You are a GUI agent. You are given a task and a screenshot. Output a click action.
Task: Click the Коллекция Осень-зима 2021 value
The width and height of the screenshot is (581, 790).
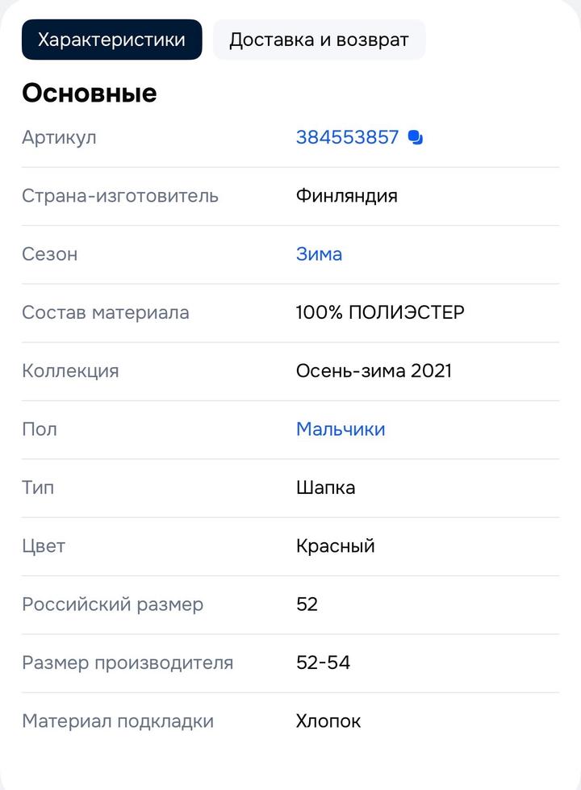(374, 371)
